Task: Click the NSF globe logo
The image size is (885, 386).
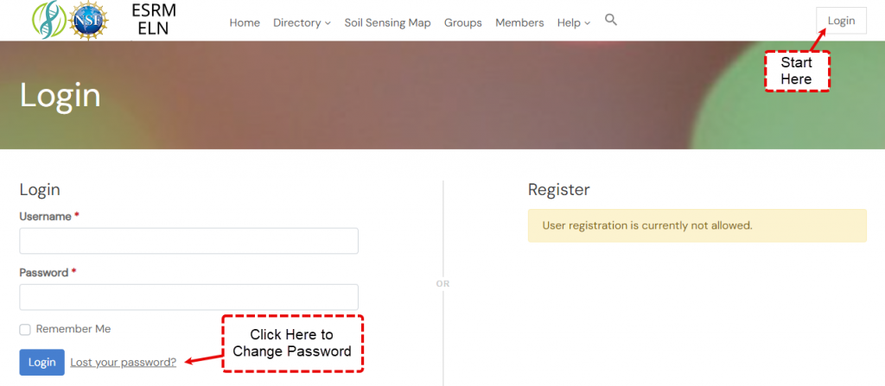Action: (x=88, y=21)
